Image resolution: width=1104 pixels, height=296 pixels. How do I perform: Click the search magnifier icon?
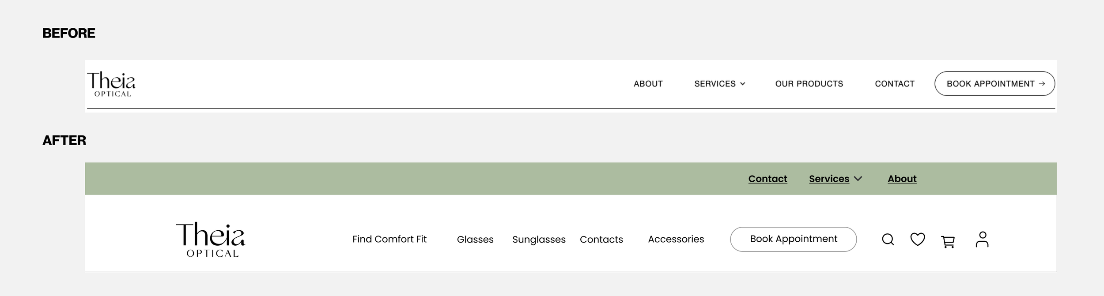[x=888, y=240]
